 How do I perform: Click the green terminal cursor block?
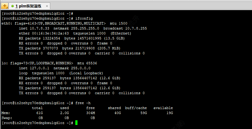(x=76, y=123)
